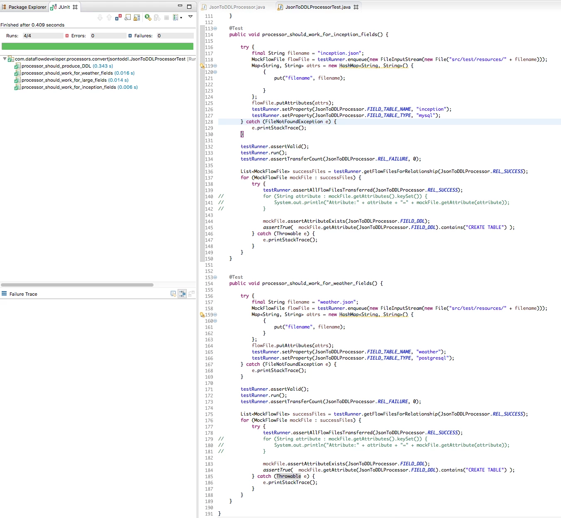Collapse the fold marker at line 113
This screenshot has height=518, width=561.
pos(215,29)
